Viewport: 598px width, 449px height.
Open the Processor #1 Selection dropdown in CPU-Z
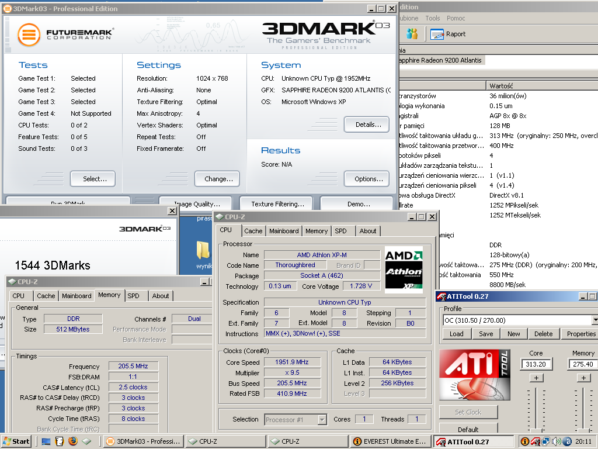(322, 420)
